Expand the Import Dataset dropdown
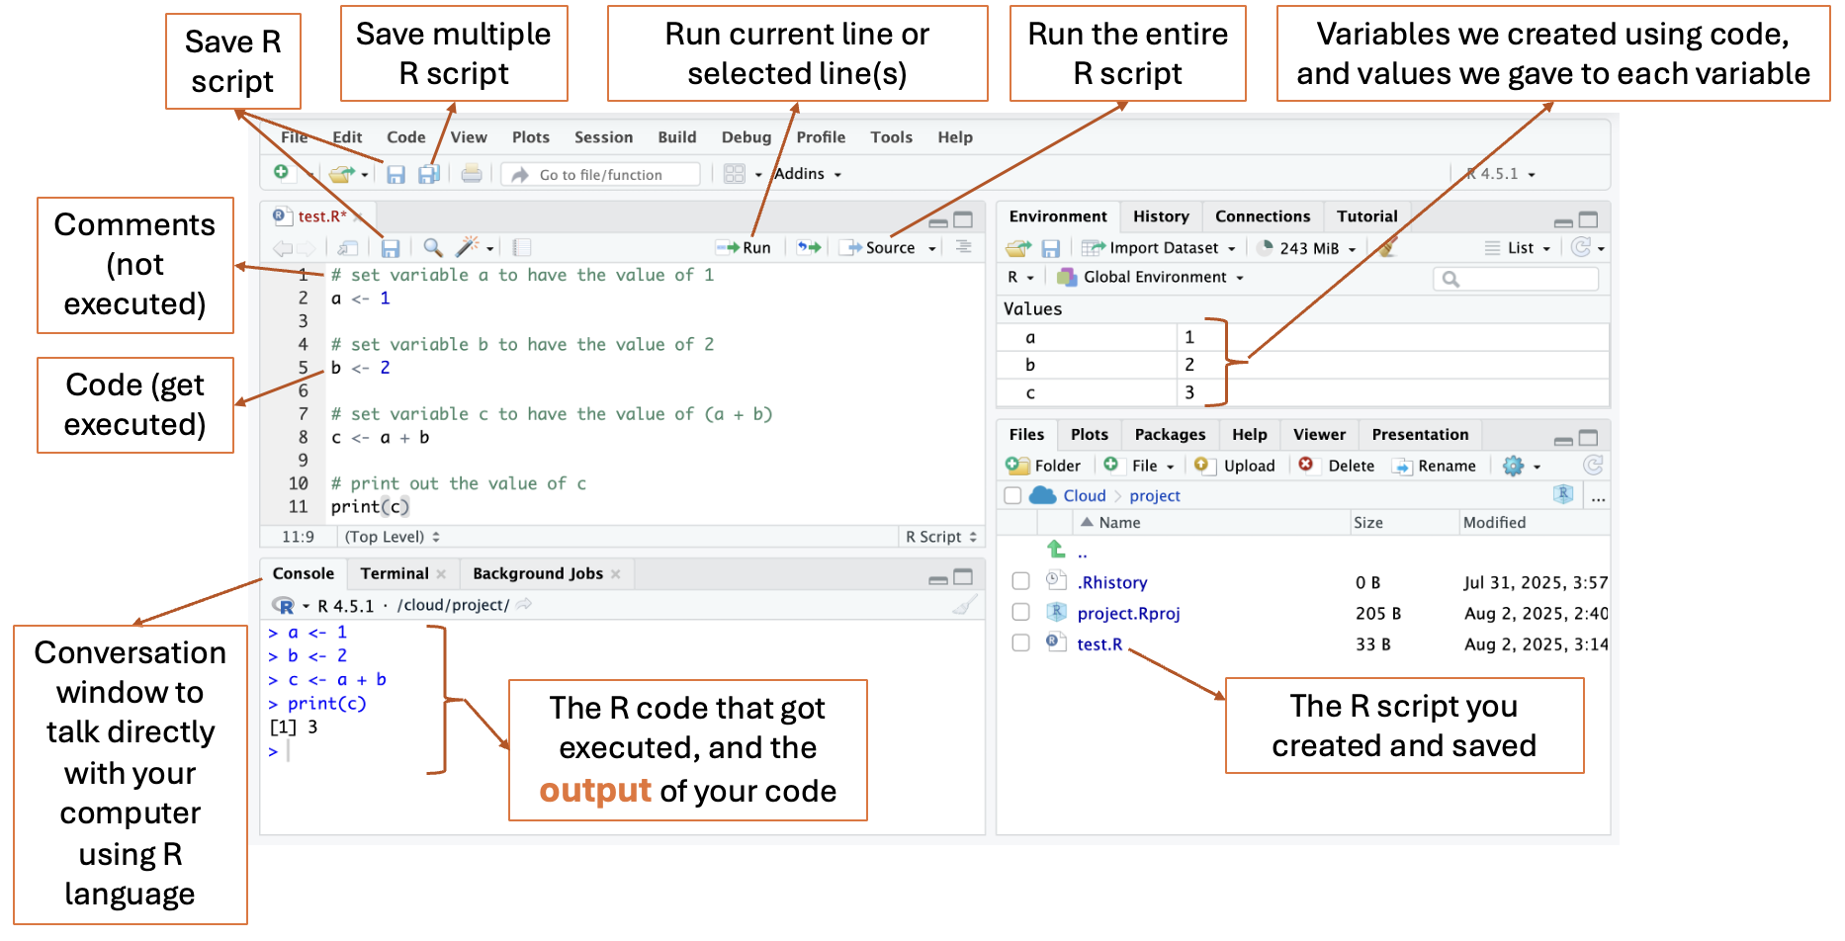Screen dimensions: 1845x941 point(1159,248)
